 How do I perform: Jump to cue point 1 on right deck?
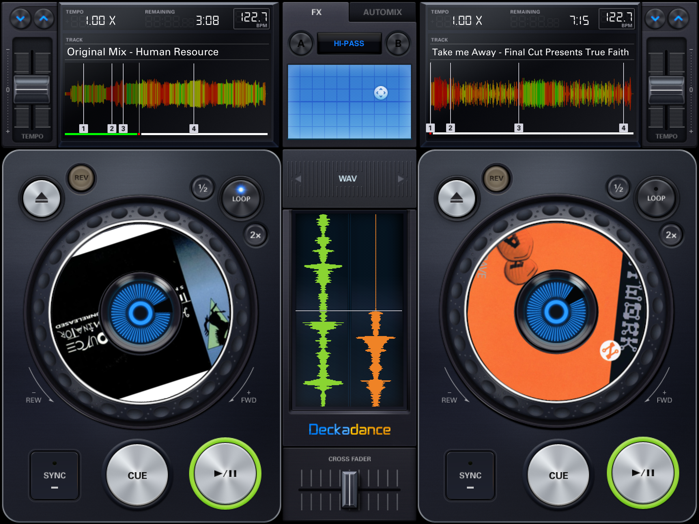(x=430, y=128)
